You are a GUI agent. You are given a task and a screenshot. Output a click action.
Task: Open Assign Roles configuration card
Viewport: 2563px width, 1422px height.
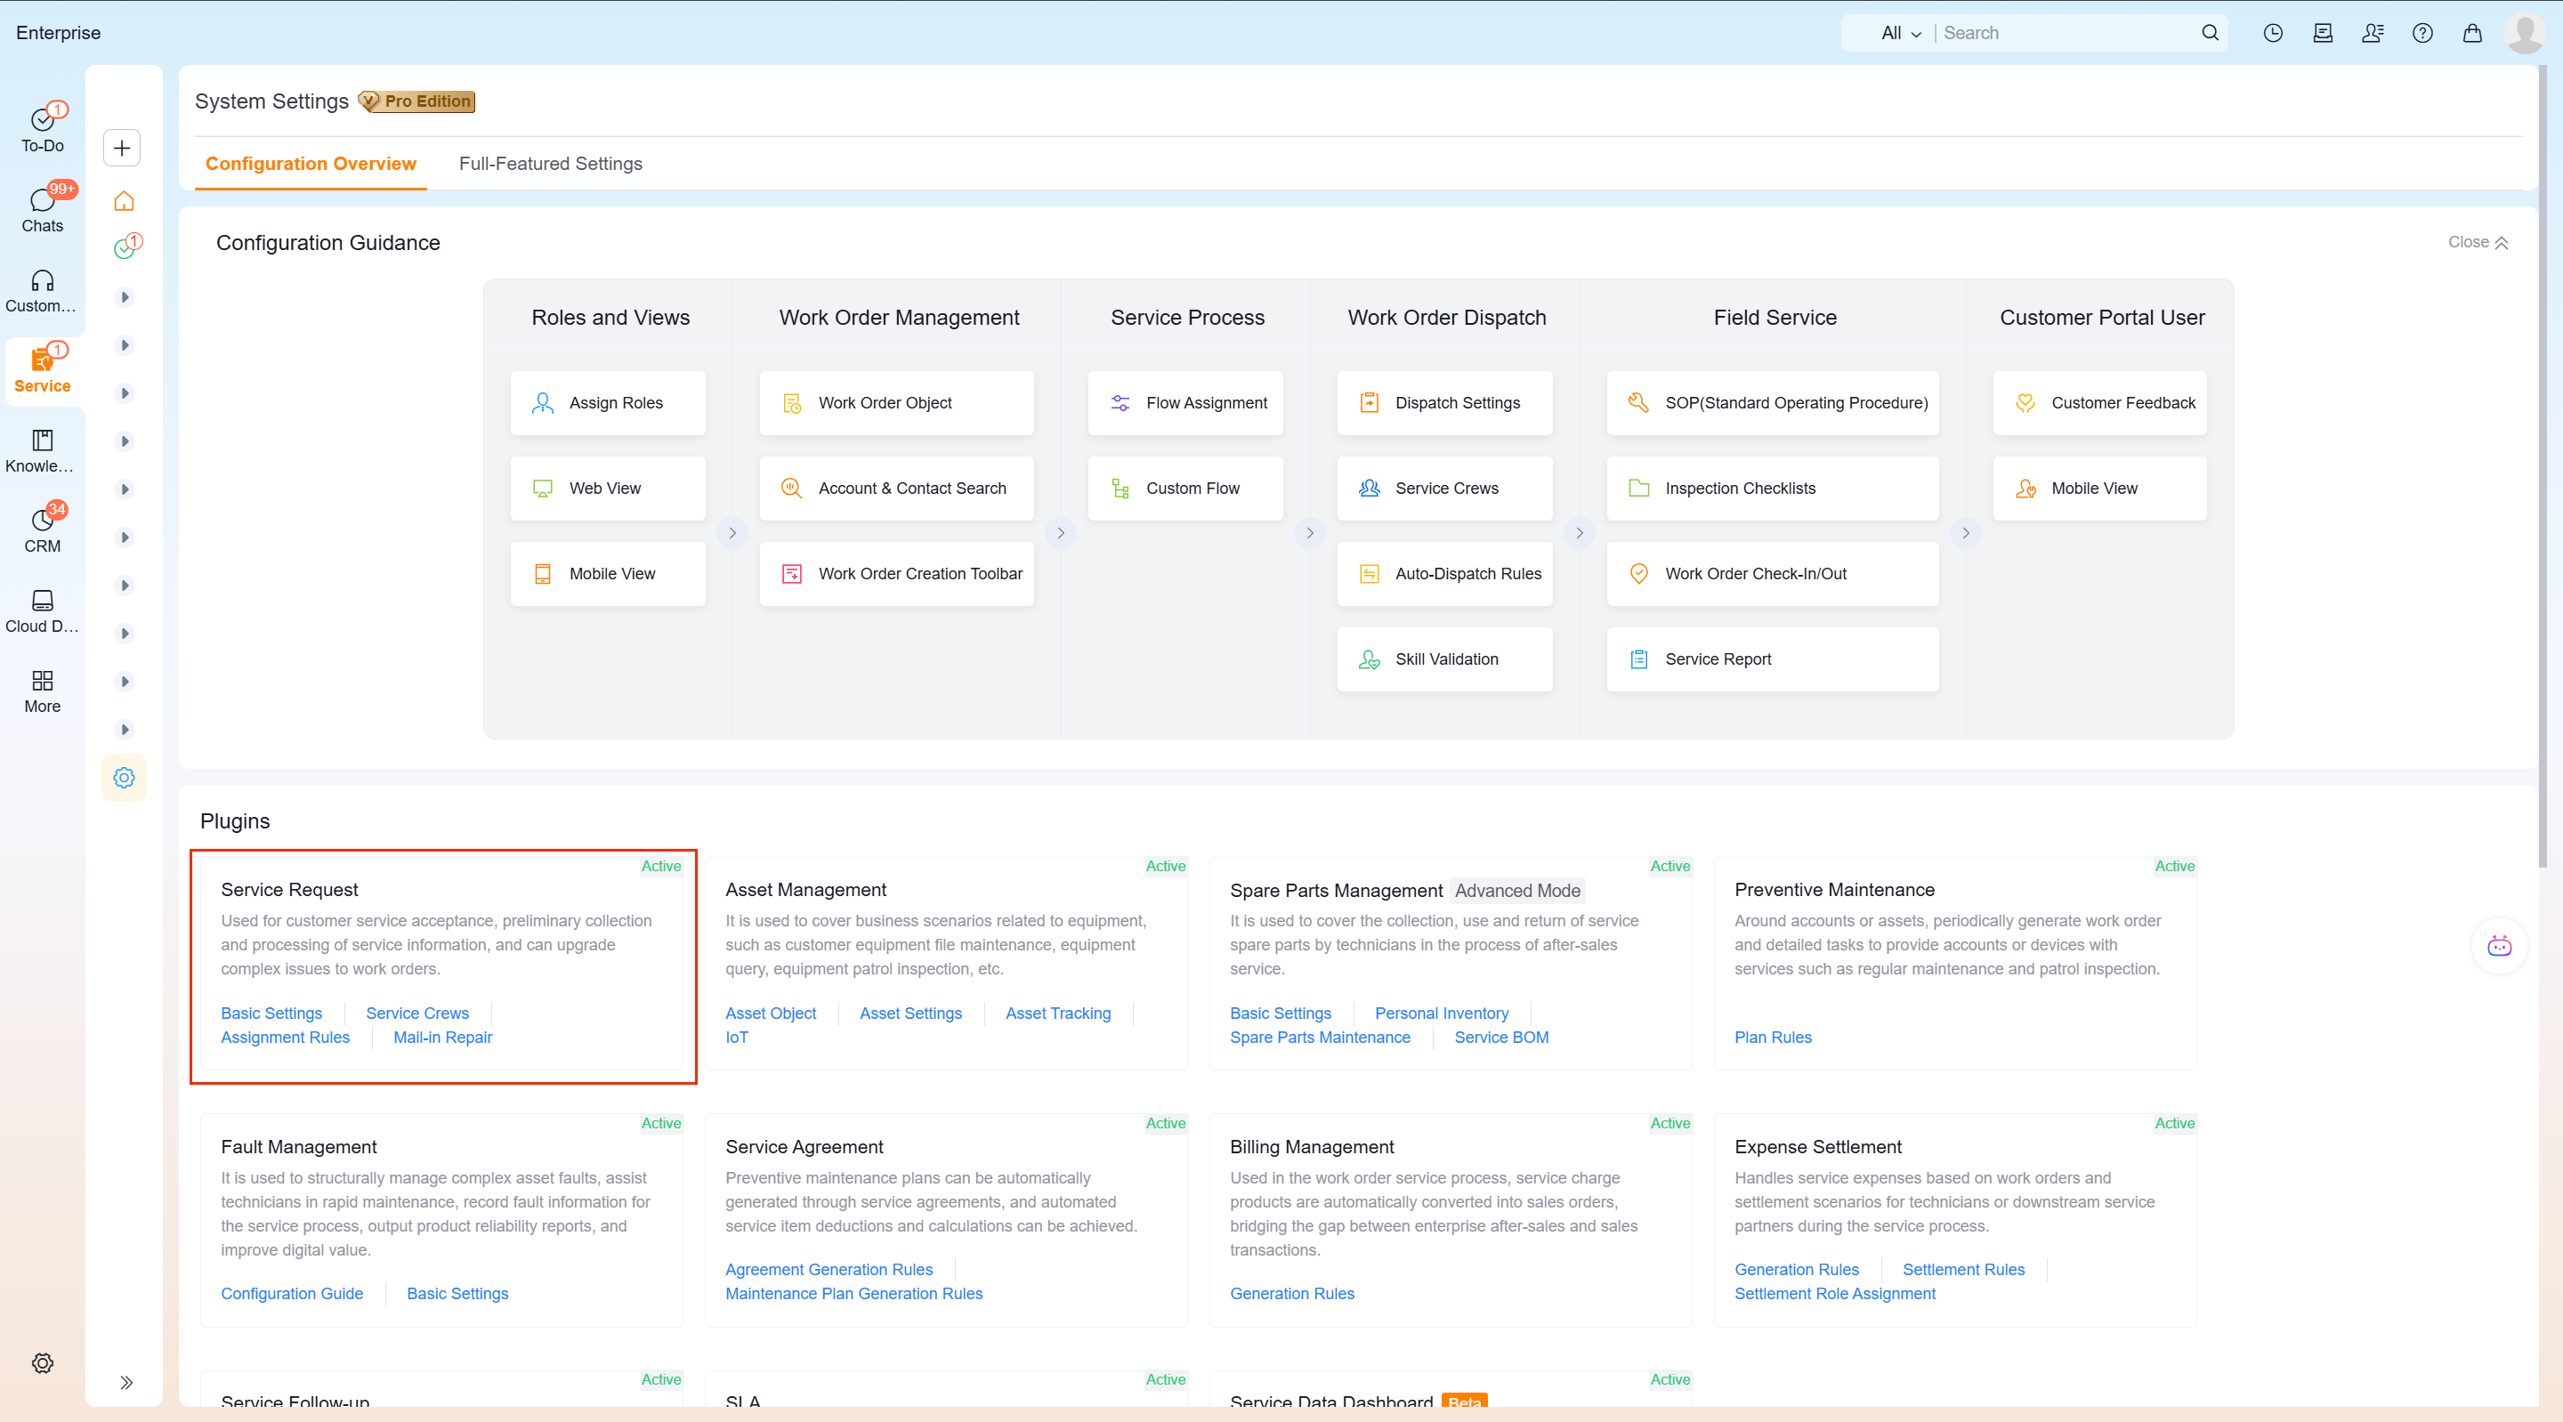tap(608, 403)
